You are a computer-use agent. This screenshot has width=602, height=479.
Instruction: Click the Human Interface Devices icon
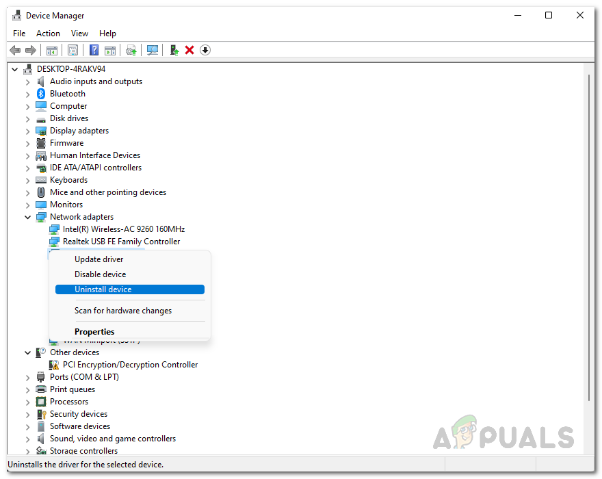[x=40, y=155]
